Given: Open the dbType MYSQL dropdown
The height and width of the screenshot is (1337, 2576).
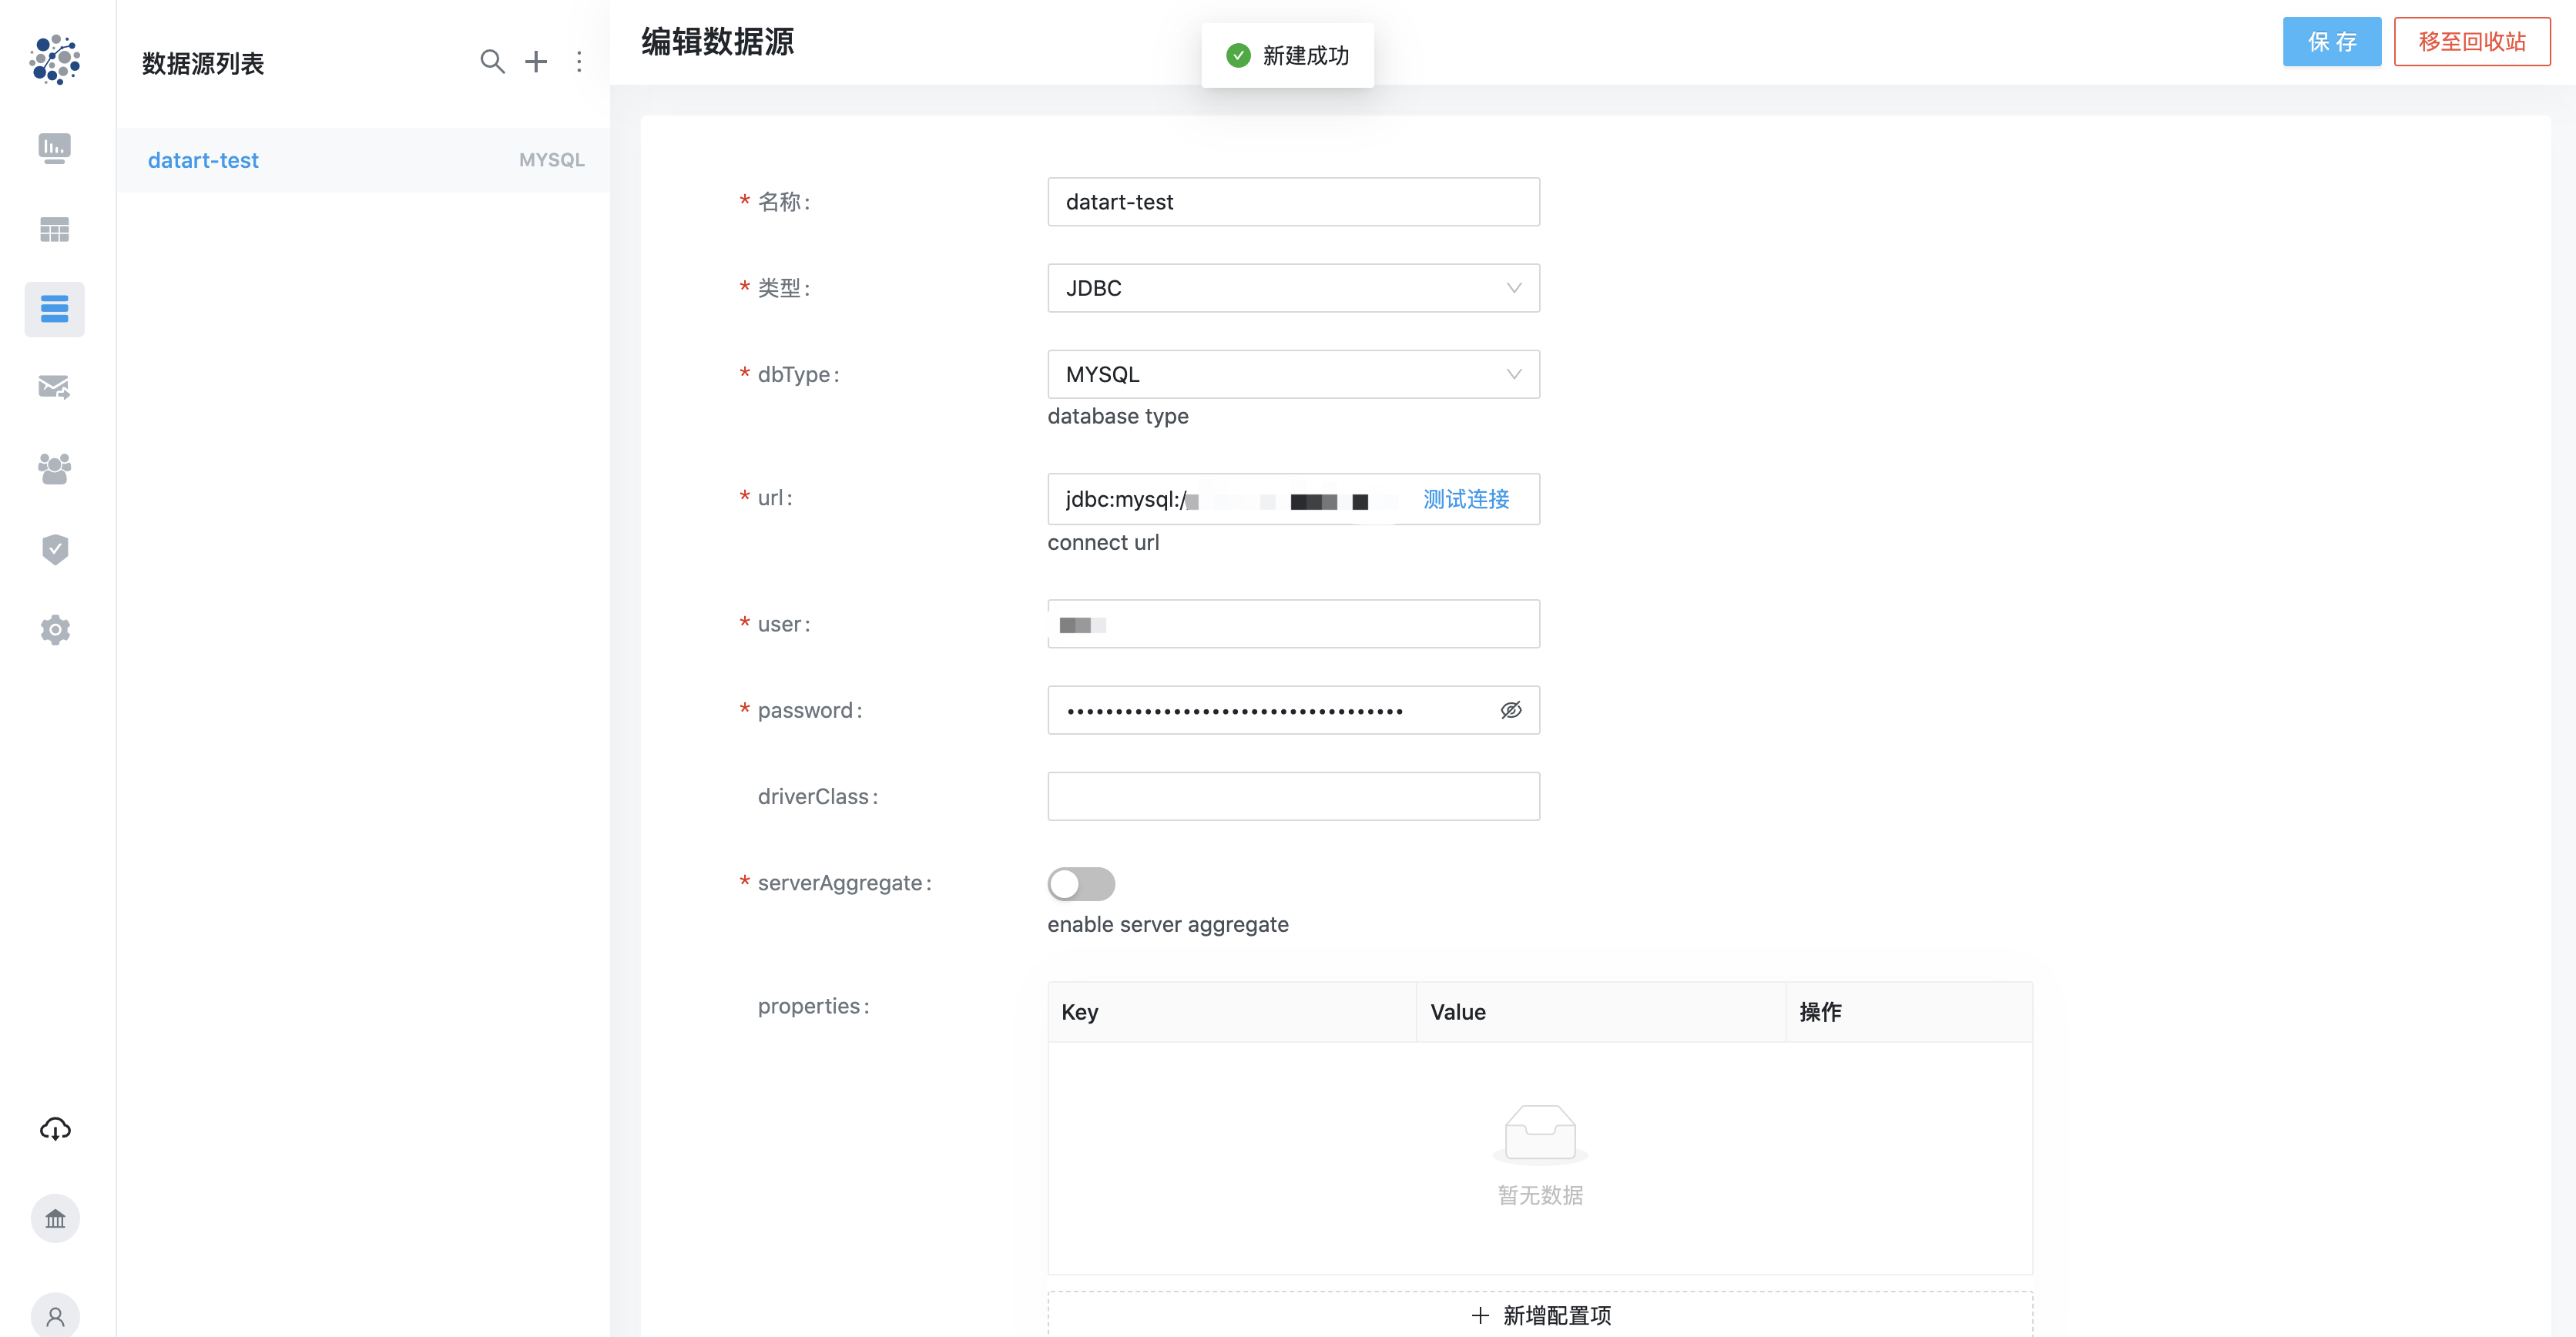Looking at the screenshot, I should pyautogui.click(x=1293, y=374).
